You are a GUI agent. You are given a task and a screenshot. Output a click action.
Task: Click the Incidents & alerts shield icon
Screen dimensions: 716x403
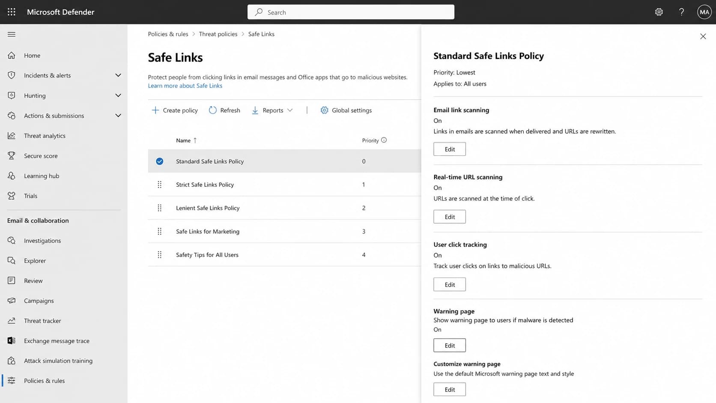12,75
